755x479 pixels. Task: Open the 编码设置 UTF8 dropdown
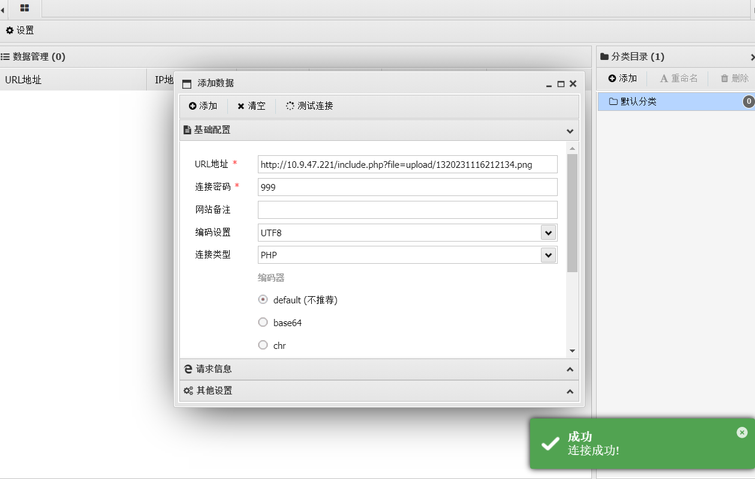[x=548, y=233]
